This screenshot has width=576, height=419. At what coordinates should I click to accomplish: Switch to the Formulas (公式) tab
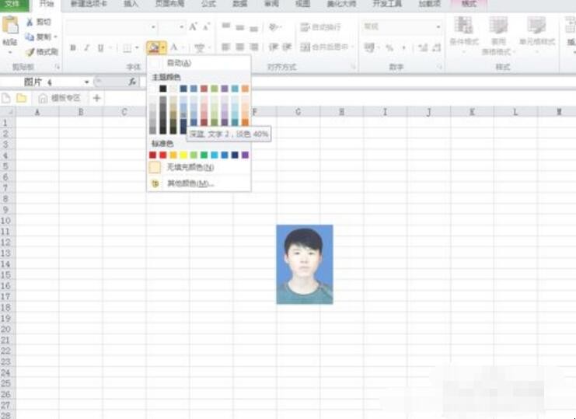(x=208, y=4)
